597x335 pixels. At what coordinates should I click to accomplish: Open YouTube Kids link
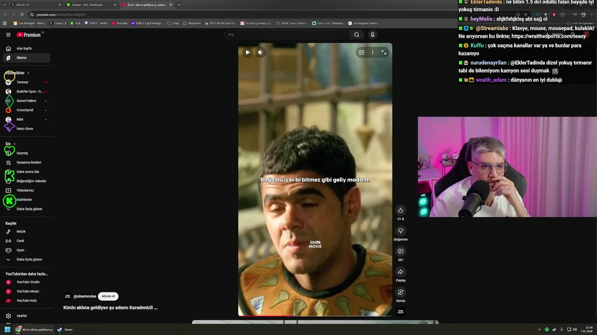tap(26, 301)
